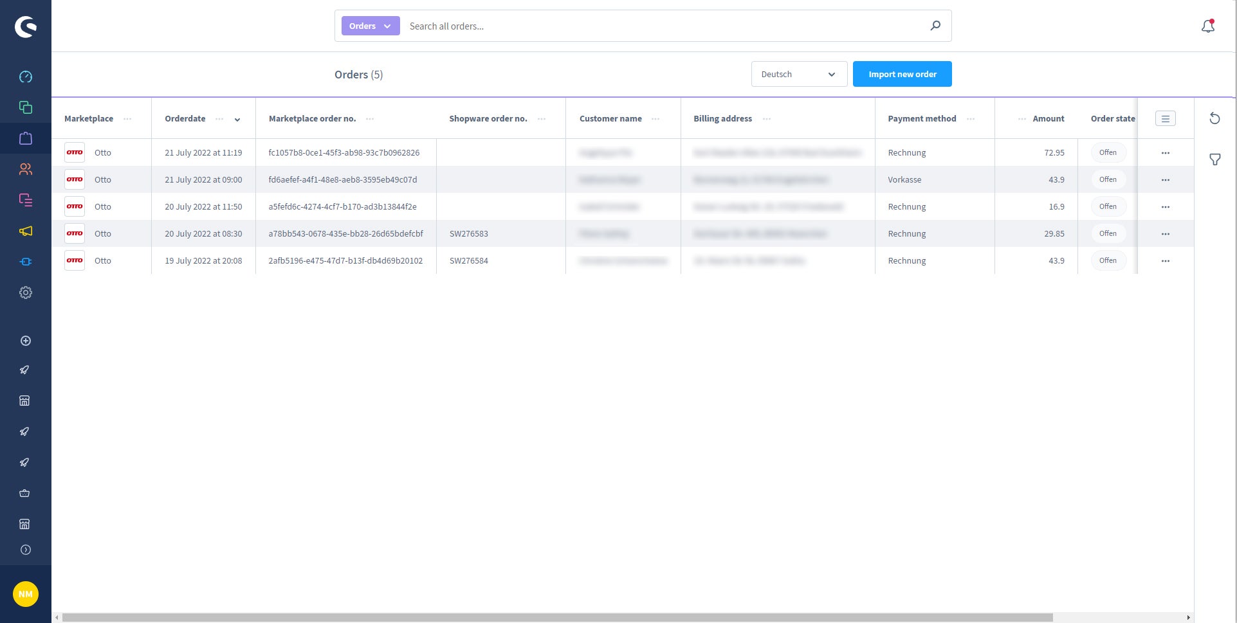Open the Shopware logo home
This screenshot has height=623, width=1237.
(x=26, y=26)
